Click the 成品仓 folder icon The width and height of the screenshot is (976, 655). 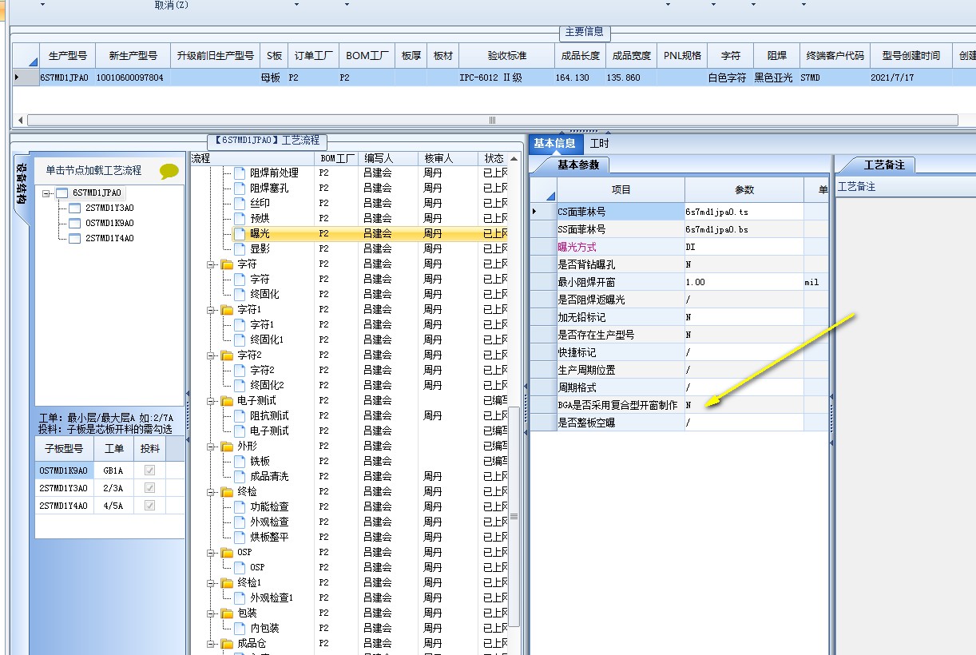click(x=227, y=644)
